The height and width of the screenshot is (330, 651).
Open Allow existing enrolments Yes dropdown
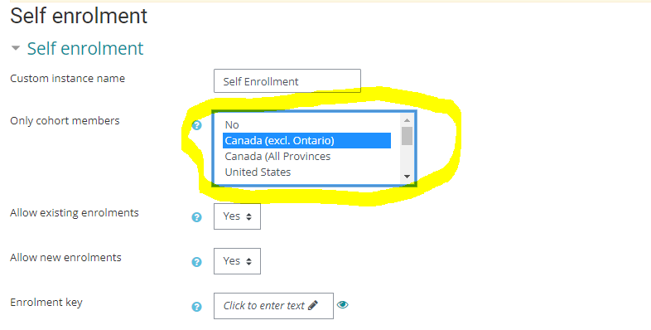click(237, 216)
